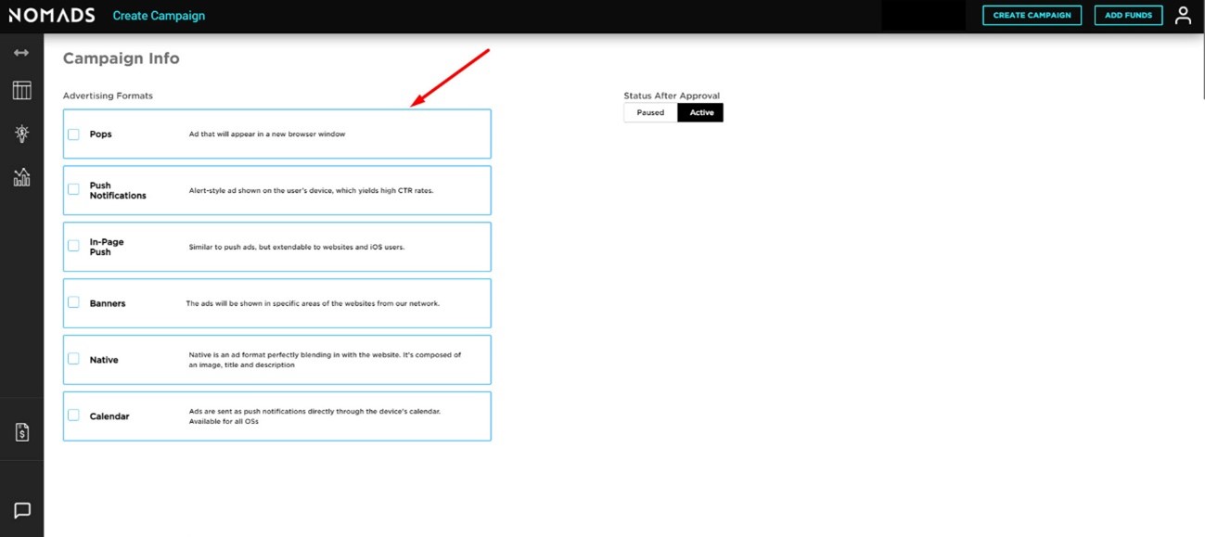The height and width of the screenshot is (537, 1205).
Task: Click the Native label text
Action: [x=104, y=360]
